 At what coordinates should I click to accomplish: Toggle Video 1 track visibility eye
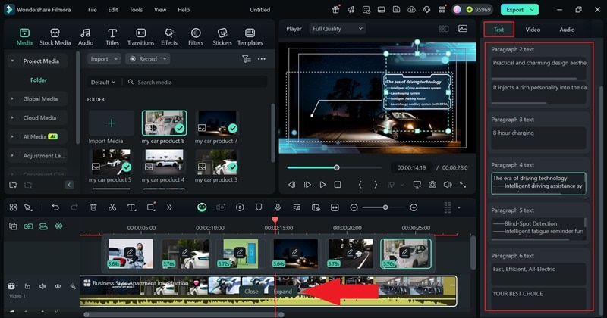[x=57, y=286]
